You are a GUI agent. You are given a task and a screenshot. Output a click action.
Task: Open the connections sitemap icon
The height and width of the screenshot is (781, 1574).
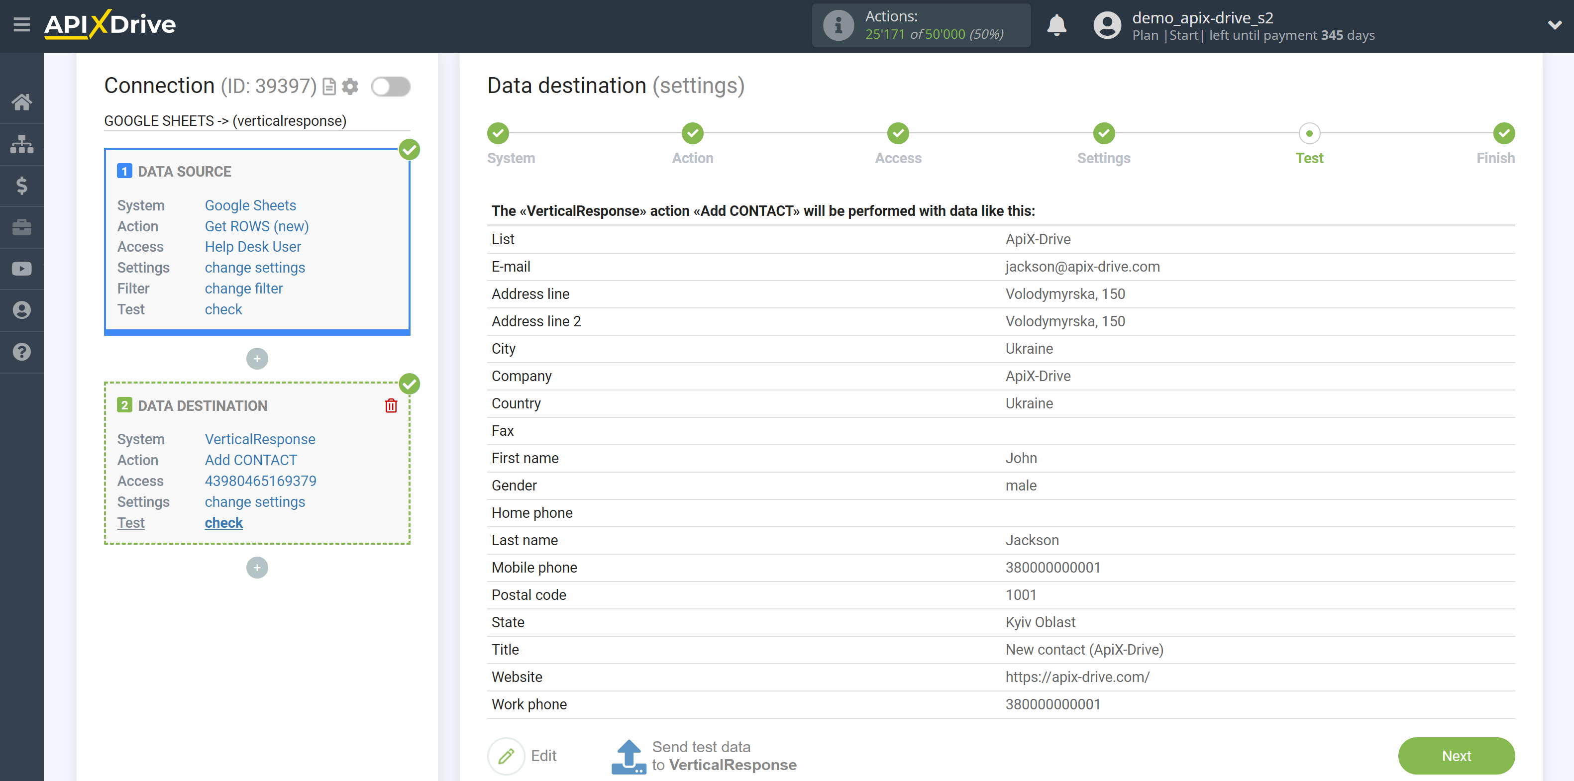click(x=22, y=143)
